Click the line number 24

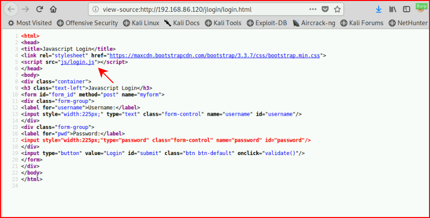click(15, 186)
